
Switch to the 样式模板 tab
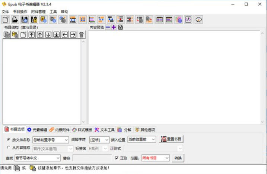[x=82, y=130]
